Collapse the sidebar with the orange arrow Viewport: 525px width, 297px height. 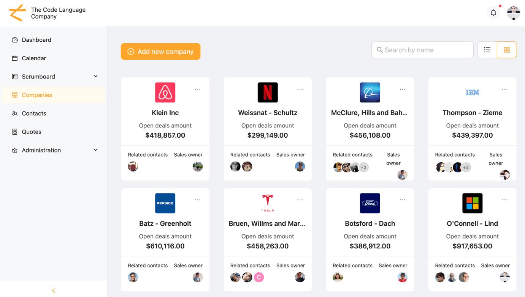(54, 291)
